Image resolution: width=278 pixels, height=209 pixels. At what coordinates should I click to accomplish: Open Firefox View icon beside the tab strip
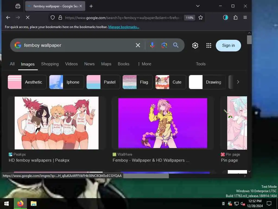click(x=18, y=6)
